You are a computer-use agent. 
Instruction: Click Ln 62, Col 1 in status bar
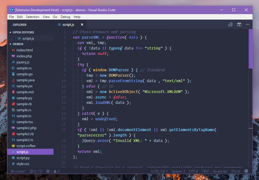159,171
